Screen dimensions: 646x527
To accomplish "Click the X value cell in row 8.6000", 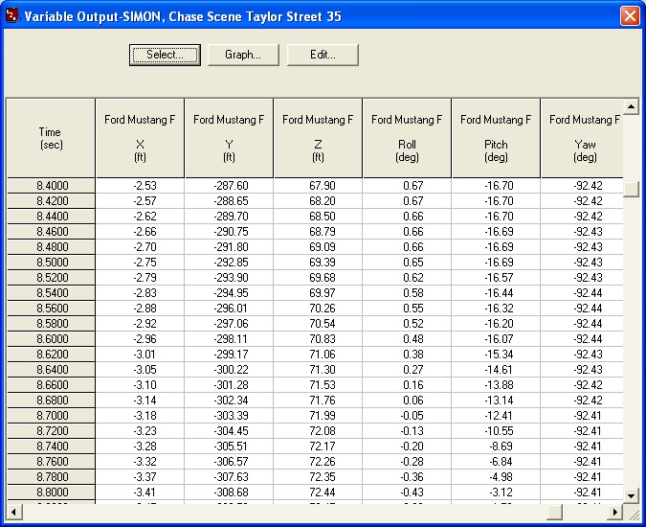I will 140,339.
